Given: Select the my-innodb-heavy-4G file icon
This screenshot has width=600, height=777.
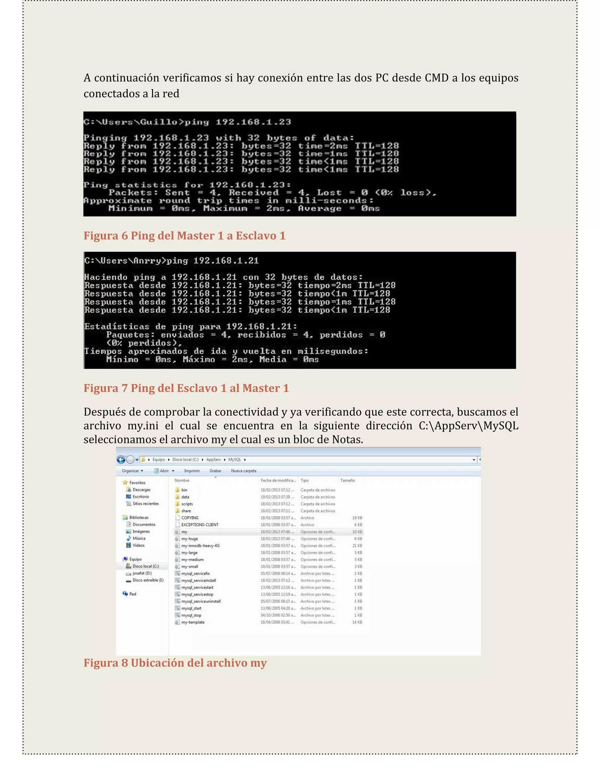Looking at the screenshot, I should [x=177, y=545].
